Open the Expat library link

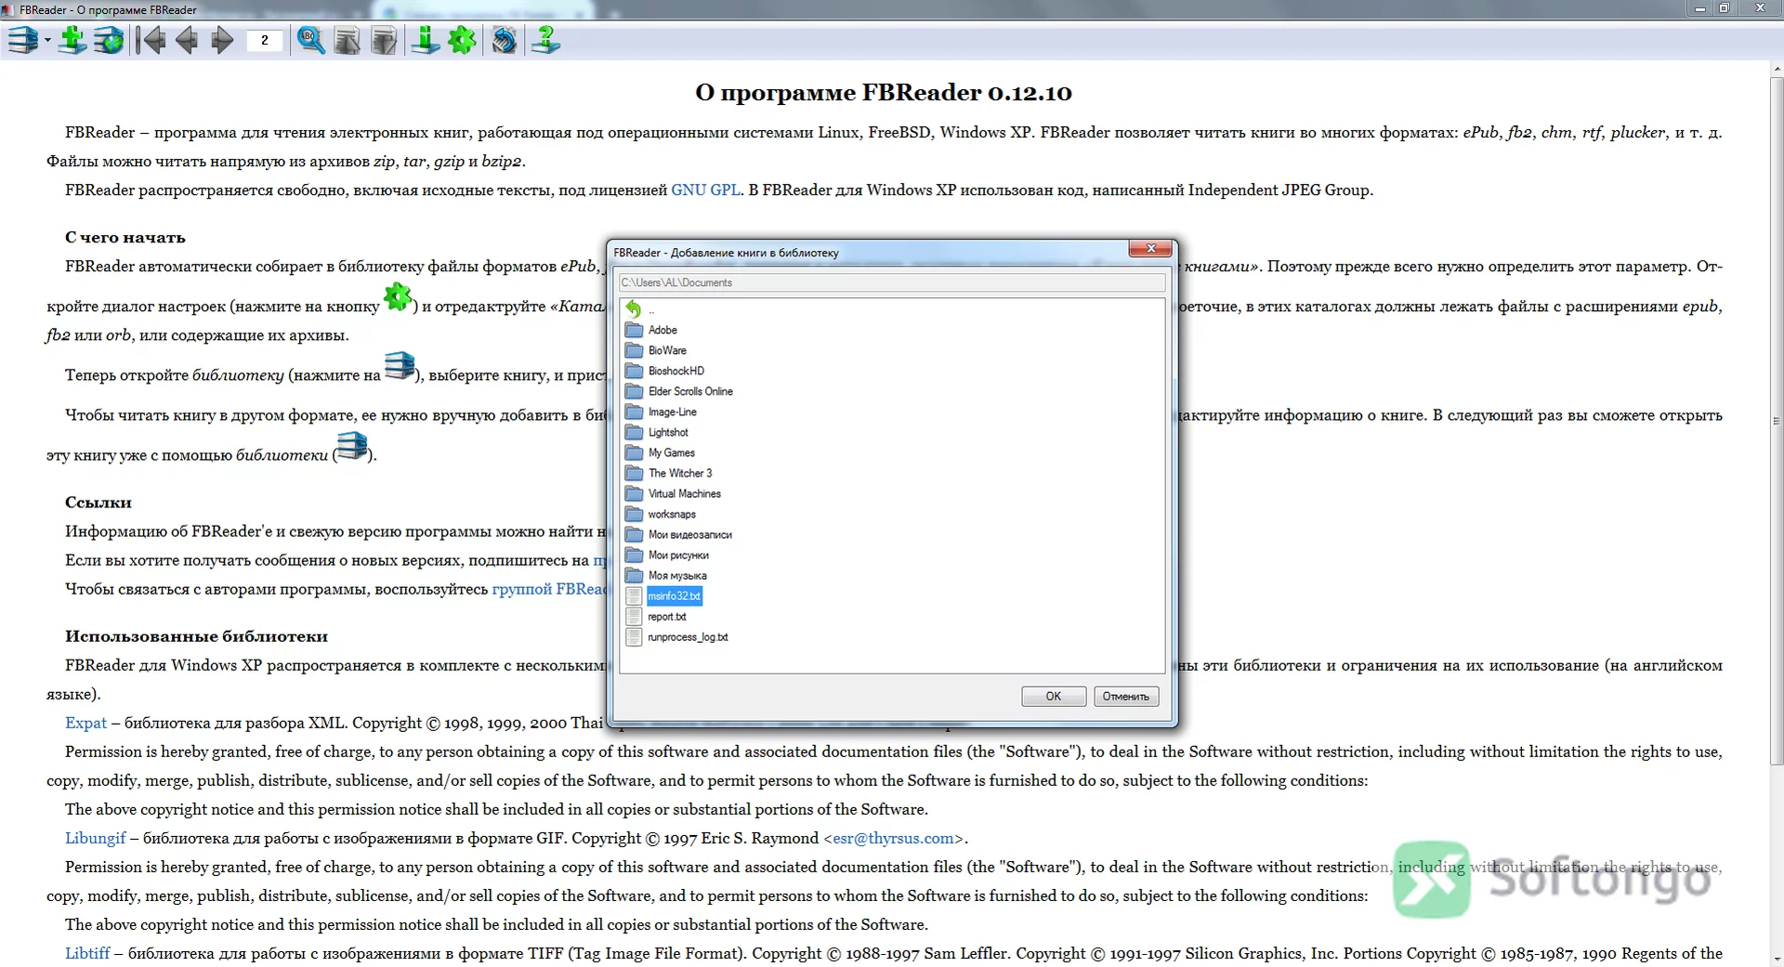click(x=85, y=723)
